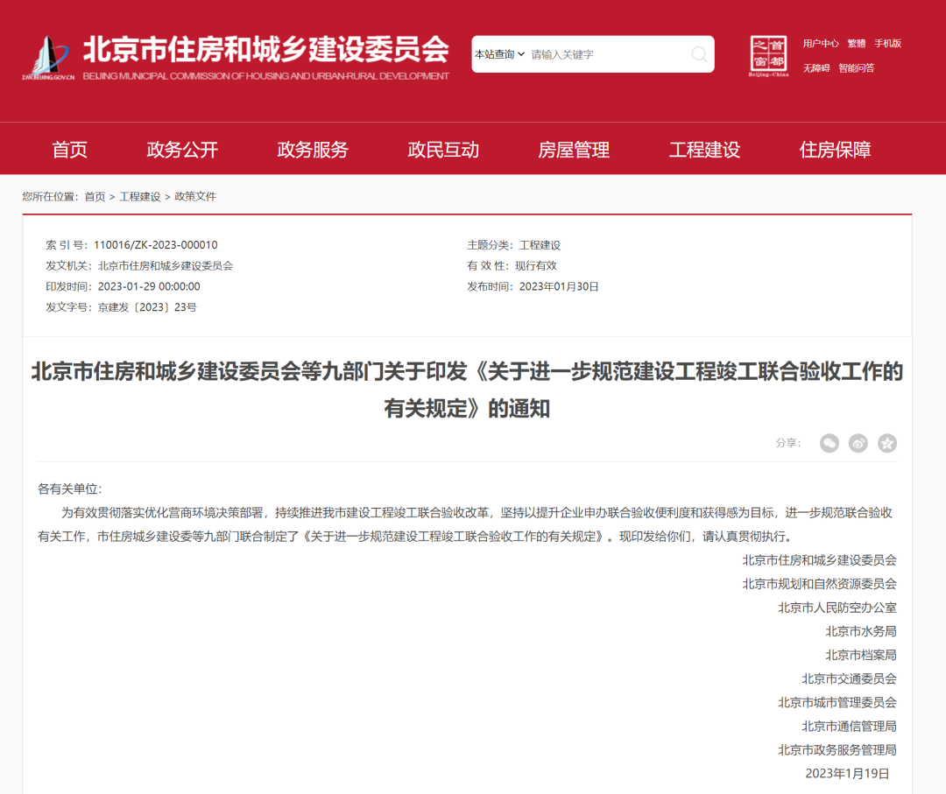Share the article via the WeChat icon

[x=829, y=444]
